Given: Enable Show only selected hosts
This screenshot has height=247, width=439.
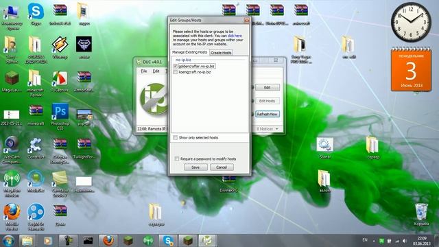Looking at the screenshot, I should pos(176,137).
